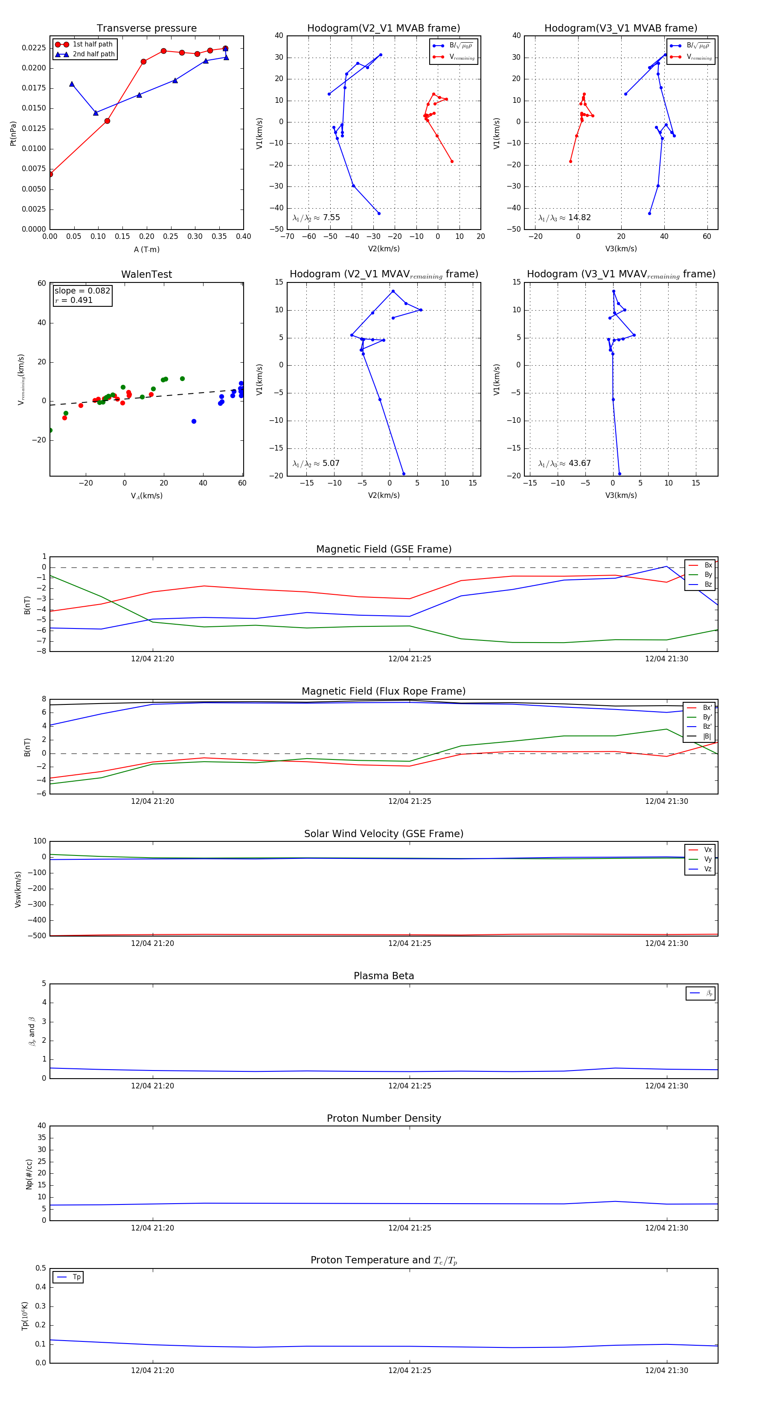Select the βp legend entry in Plasma Beta plot
This screenshot has width=768, height=1408.
coord(701,993)
